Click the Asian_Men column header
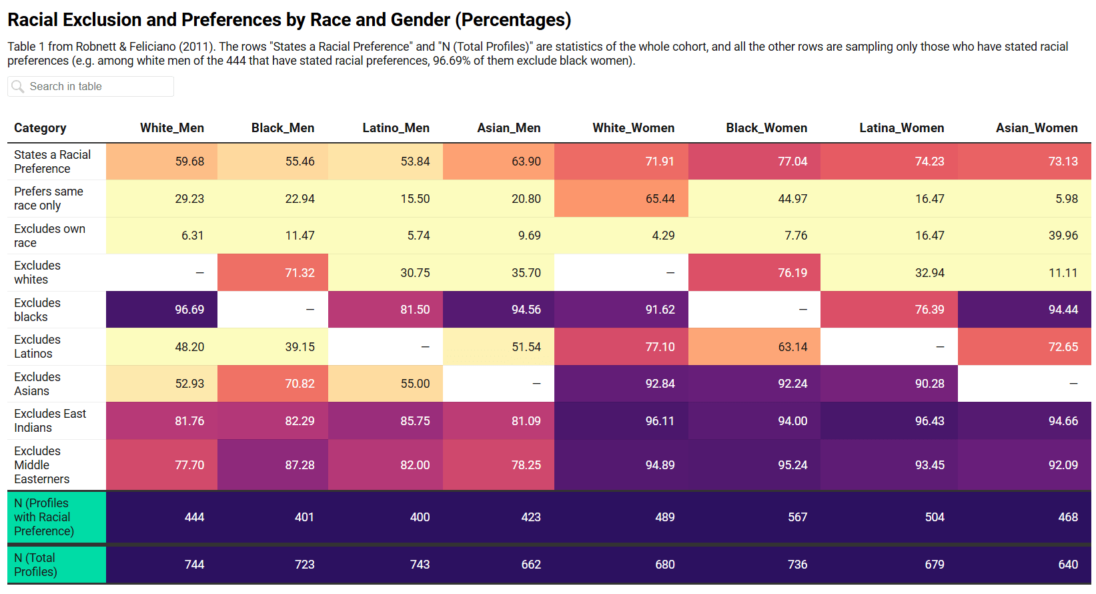This screenshot has height=594, width=1096. tap(508, 128)
